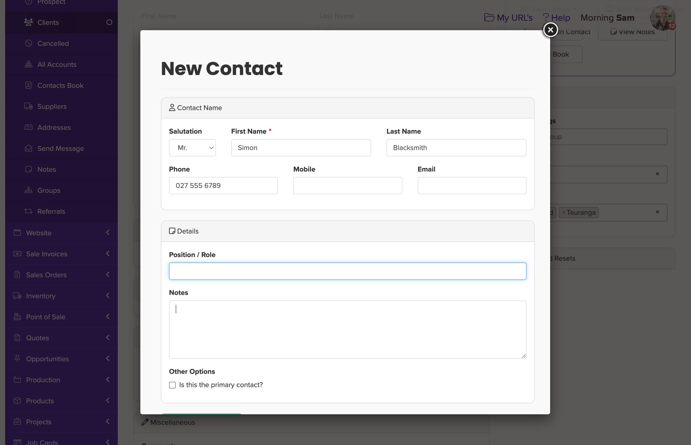This screenshot has height=445, width=691.
Task: Click the Clients people icon in sidebar
Action: pos(28,22)
